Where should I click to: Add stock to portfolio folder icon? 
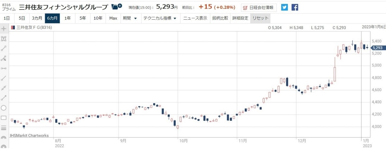pos(116,6)
